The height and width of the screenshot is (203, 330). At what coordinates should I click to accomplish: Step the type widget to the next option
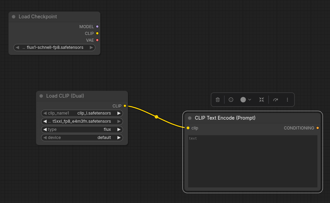[x=119, y=129]
